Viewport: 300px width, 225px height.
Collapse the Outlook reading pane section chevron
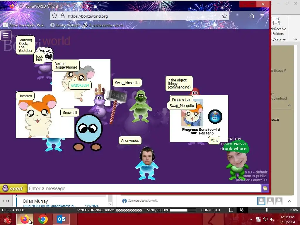[289, 105]
